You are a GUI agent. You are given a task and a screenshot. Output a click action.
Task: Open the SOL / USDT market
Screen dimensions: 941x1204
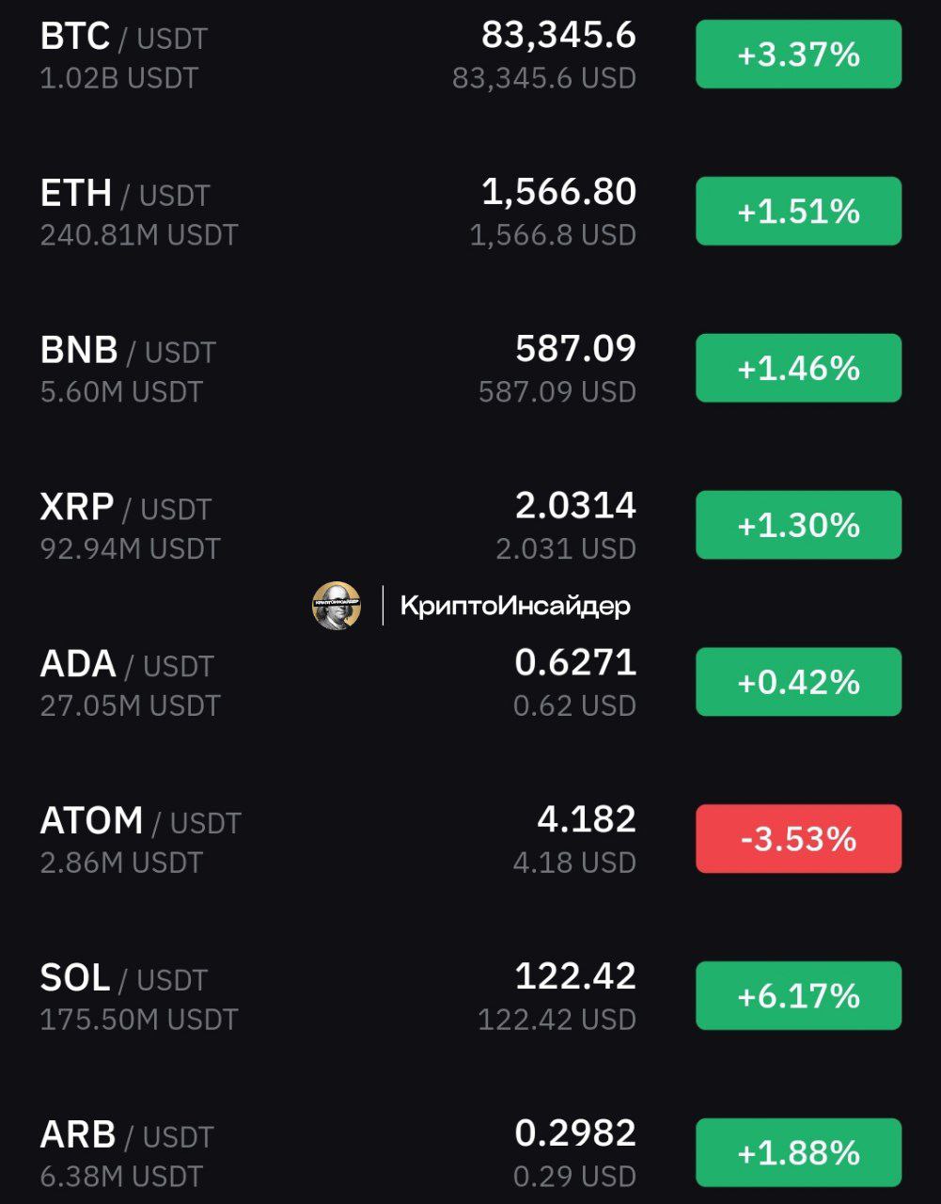pyautogui.click(x=470, y=996)
